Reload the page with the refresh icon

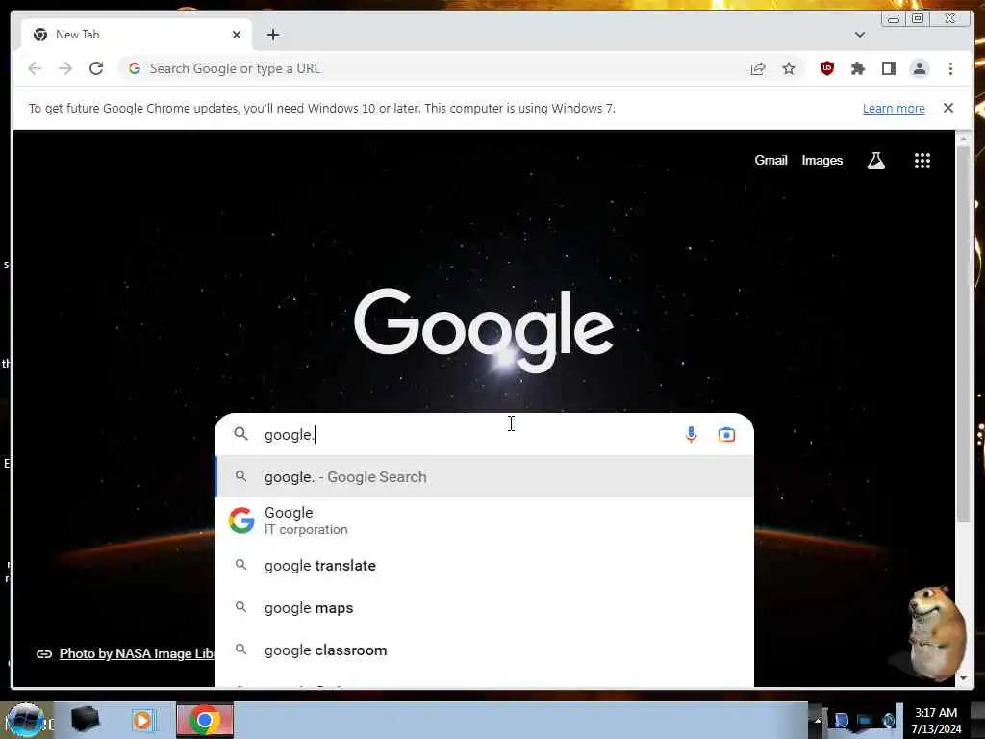96,68
